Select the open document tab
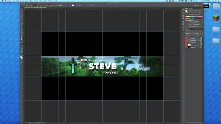 pyautogui.click(x=36, y=8)
